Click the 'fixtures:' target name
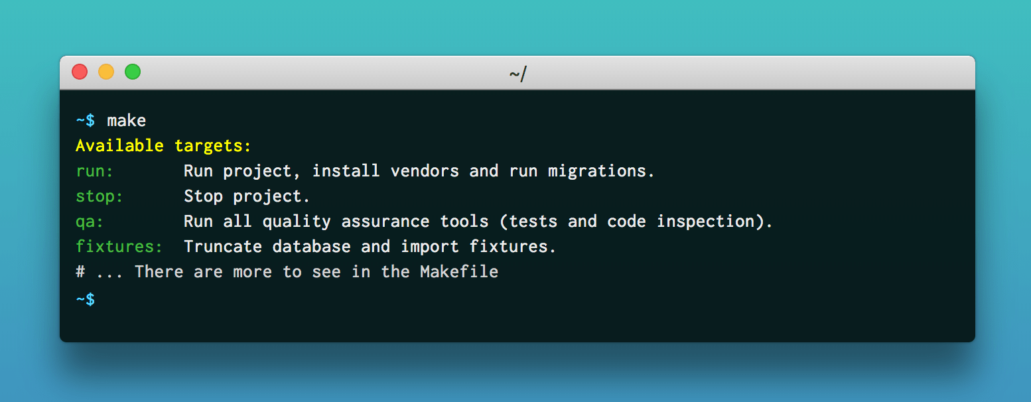 pos(119,247)
